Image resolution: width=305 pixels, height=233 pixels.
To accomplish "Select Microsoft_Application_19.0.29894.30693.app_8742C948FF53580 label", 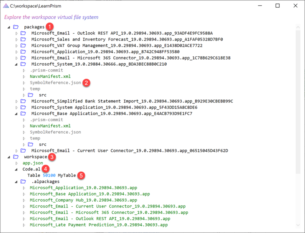I will [x=106, y=52].
